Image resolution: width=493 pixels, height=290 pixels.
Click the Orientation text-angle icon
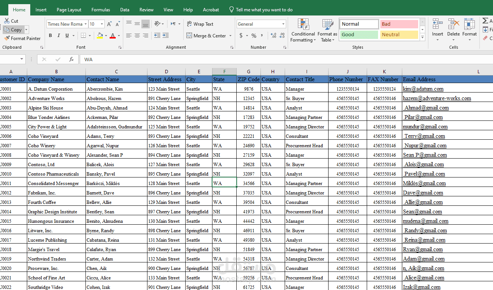point(157,23)
